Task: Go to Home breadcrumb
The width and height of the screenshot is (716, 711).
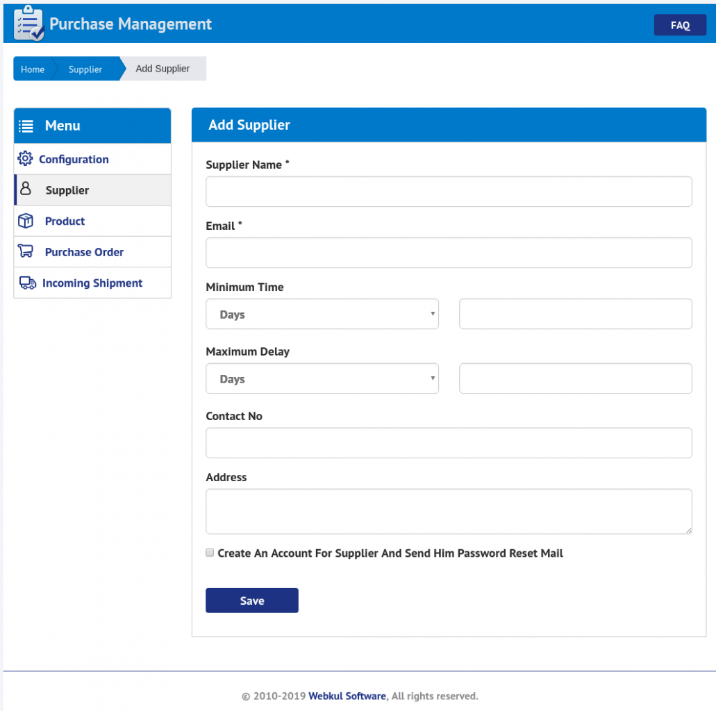Action: tap(33, 69)
